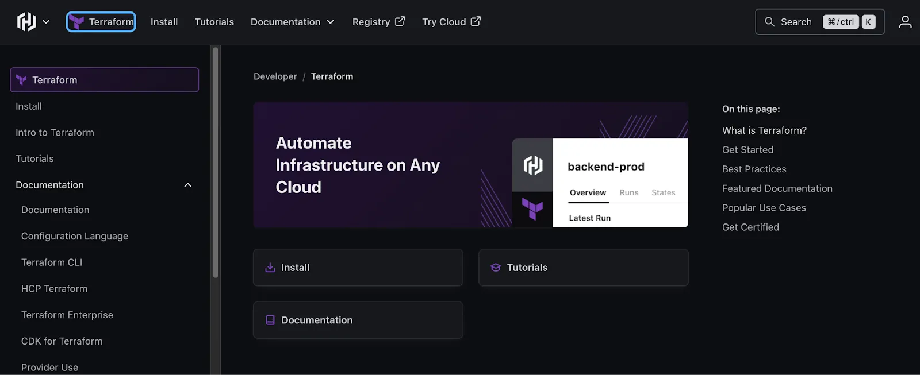This screenshot has width=920, height=375.
Task: Open Intro to Terraform in sidebar
Action: point(55,133)
